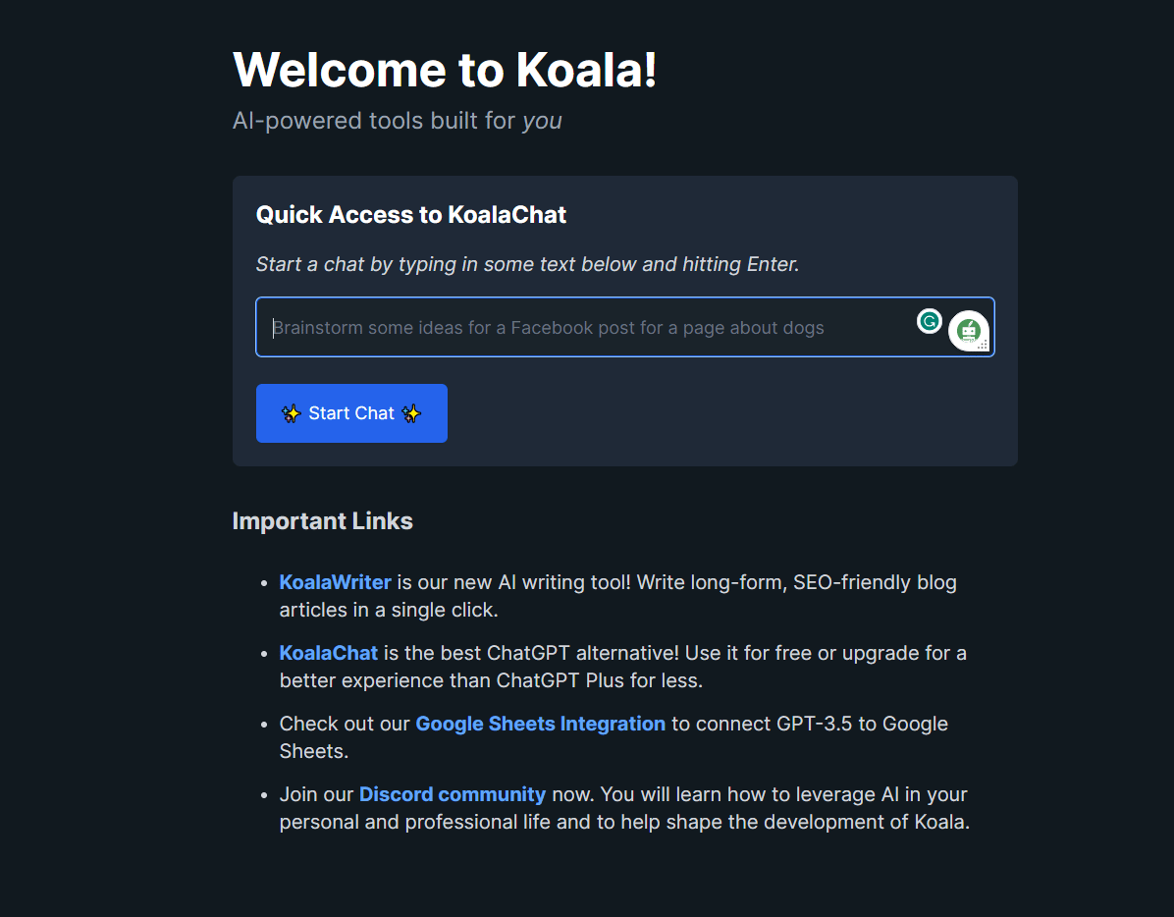Click the "Start a chat by typing" instruction text
1174x917 pixels.
click(527, 264)
